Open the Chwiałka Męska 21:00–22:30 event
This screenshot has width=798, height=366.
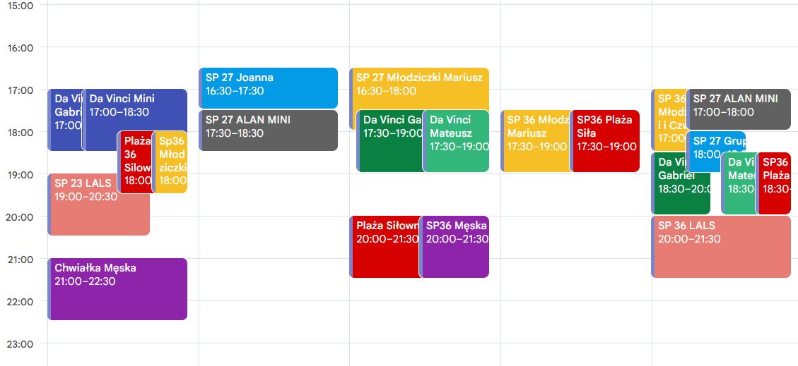pyautogui.click(x=117, y=289)
